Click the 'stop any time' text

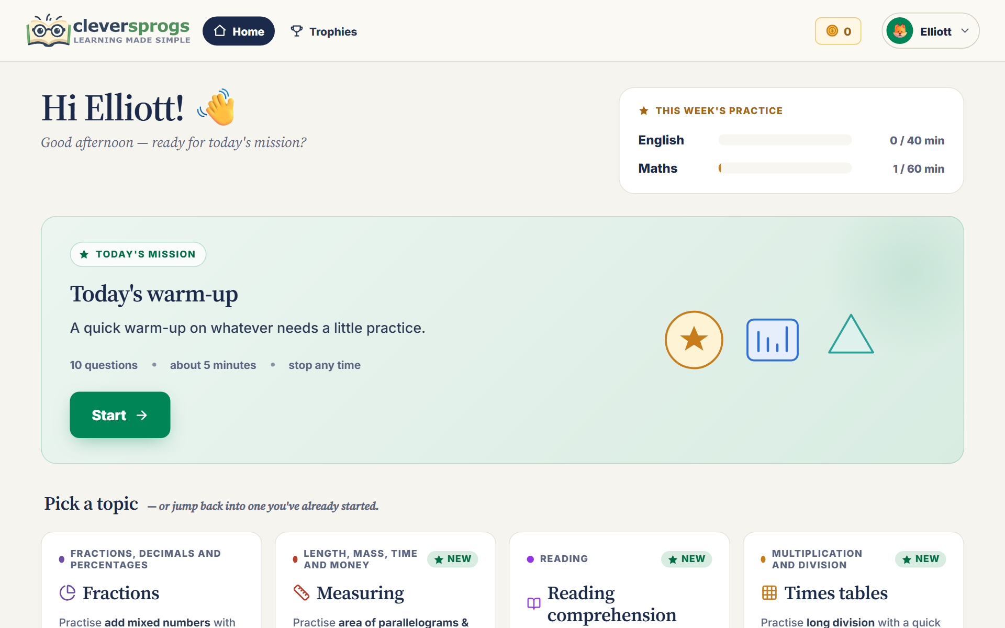pos(325,365)
